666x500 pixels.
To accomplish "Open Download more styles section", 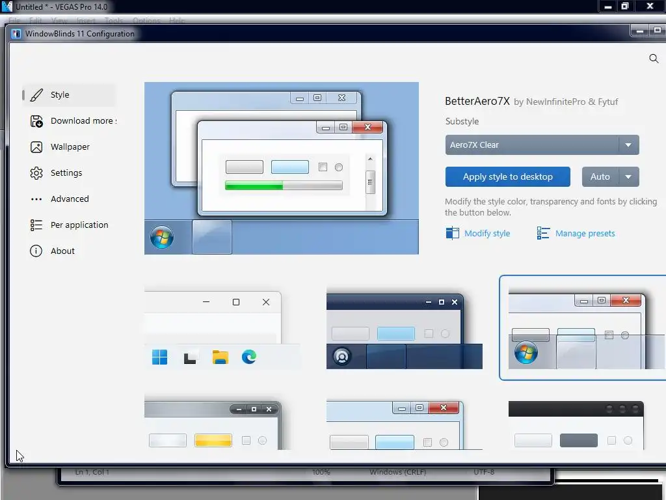I will tap(69, 120).
